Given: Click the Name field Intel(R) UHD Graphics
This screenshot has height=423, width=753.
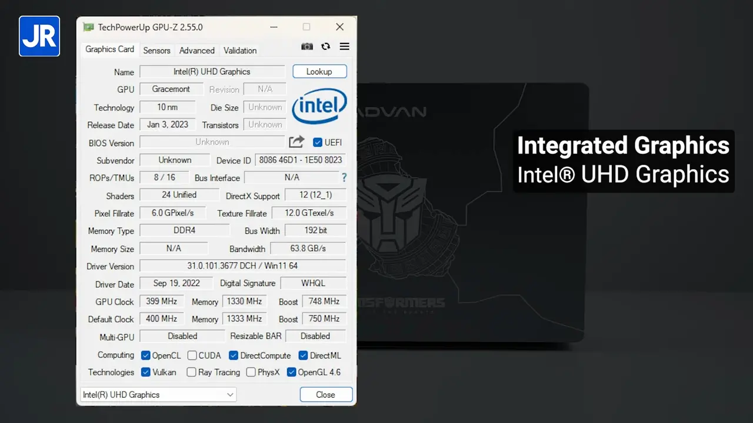Looking at the screenshot, I should tap(212, 72).
